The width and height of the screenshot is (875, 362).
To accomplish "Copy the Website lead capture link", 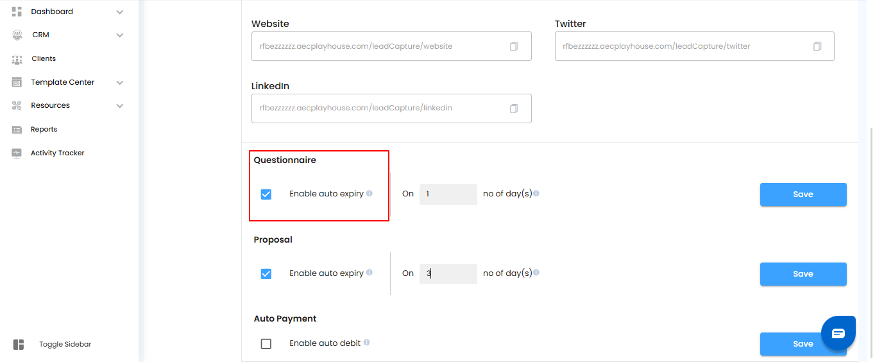I will point(514,46).
